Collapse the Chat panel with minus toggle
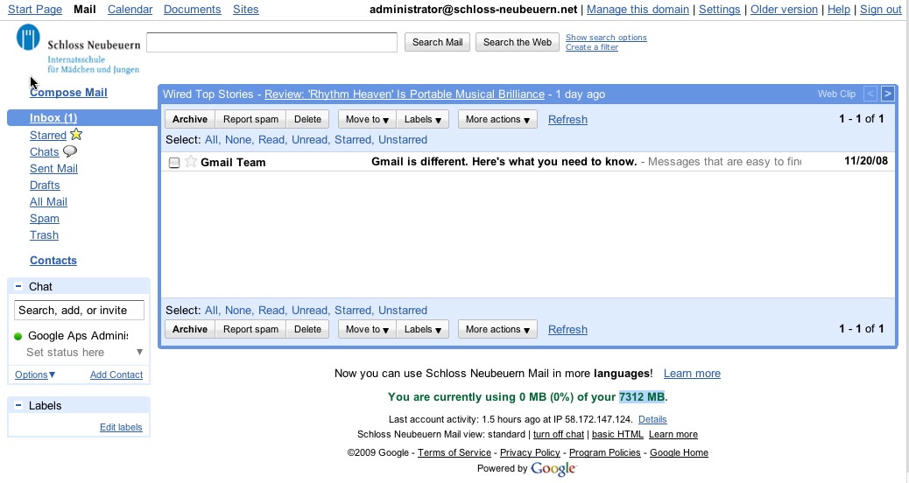Screen dimensions: 909x483 coord(18,286)
